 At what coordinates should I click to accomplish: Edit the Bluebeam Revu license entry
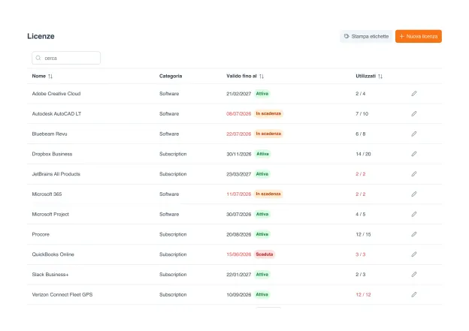413,134
